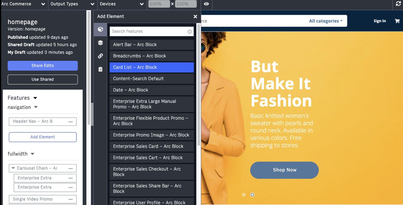Choose Breadcrumbs – Arc Block feature
This screenshot has width=403, height=205.
pos(151,56)
